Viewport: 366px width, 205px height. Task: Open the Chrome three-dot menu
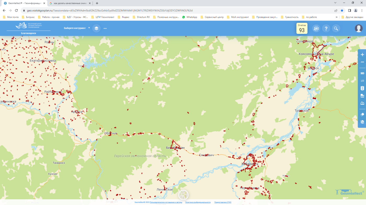click(362, 10)
